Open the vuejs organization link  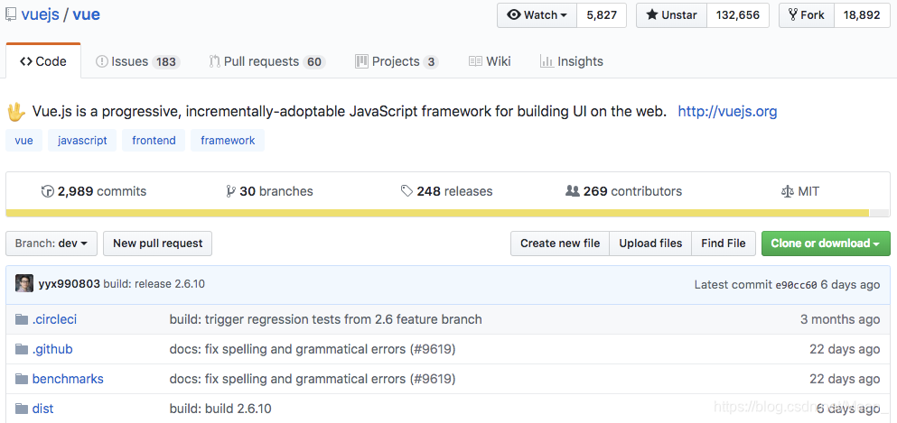[x=40, y=14]
